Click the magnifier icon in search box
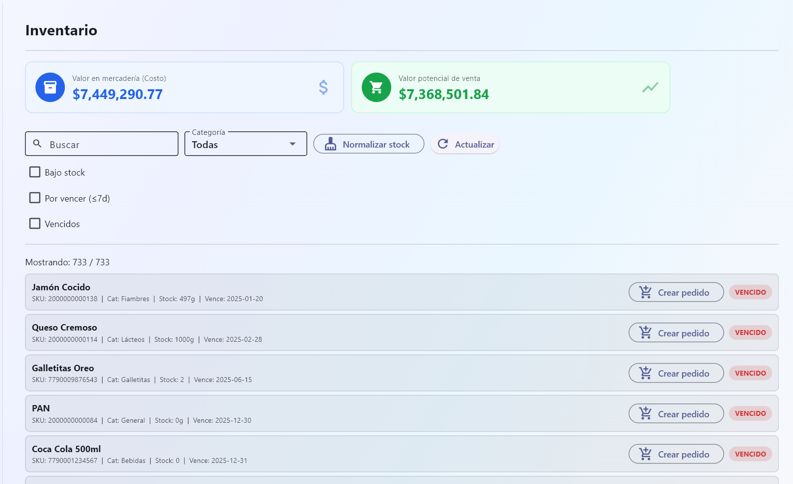The width and height of the screenshot is (793, 484). [x=37, y=144]
